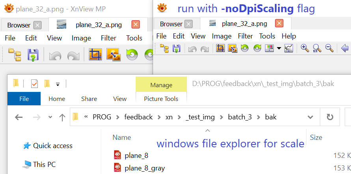Screen dimensions: 351x174
Task: Click Open folder icon in left XnView toolbar
Action: (x=15, y=55)
